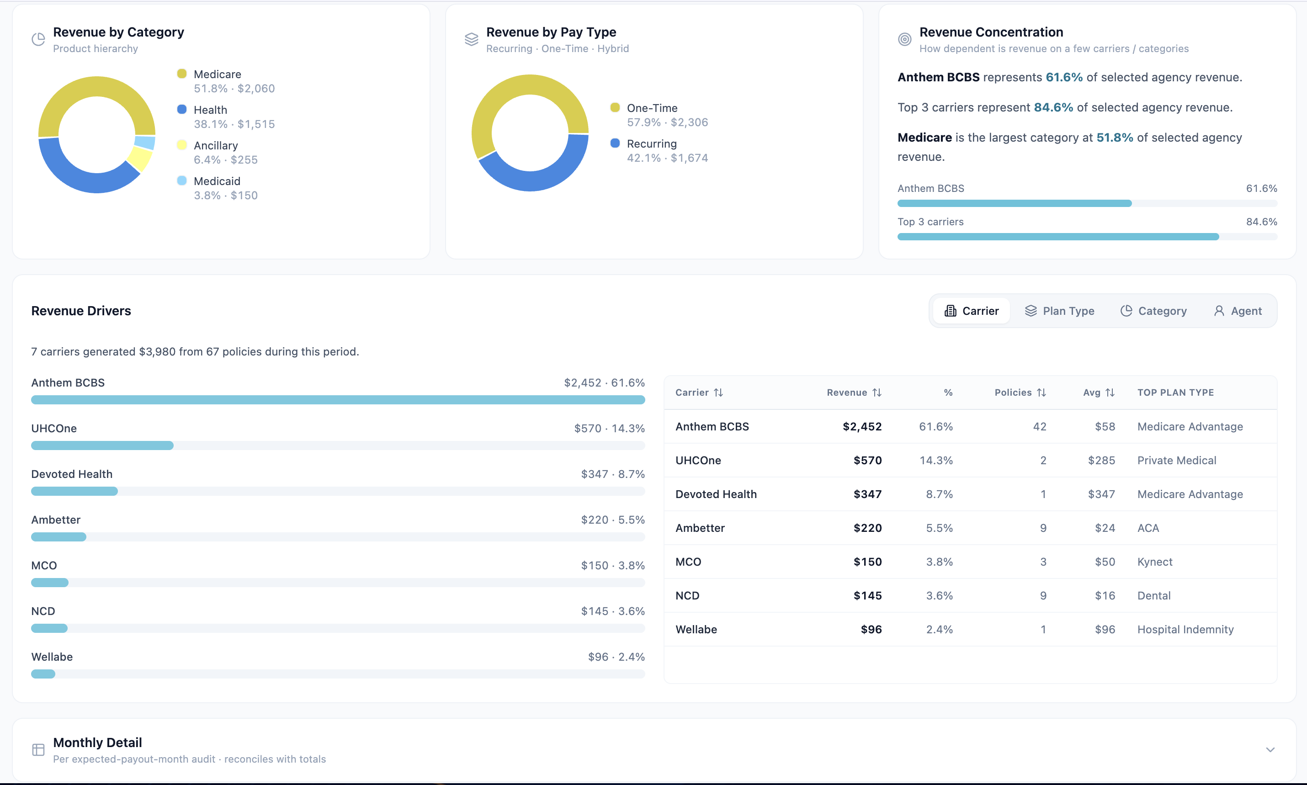
Task: Click the Revenue by Category donut chart
Action: click(x=97, y=135)
